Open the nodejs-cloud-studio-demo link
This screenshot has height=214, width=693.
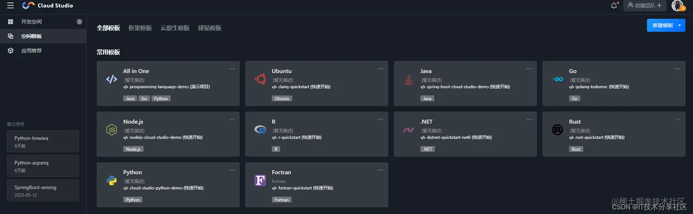tap(163, 137)
